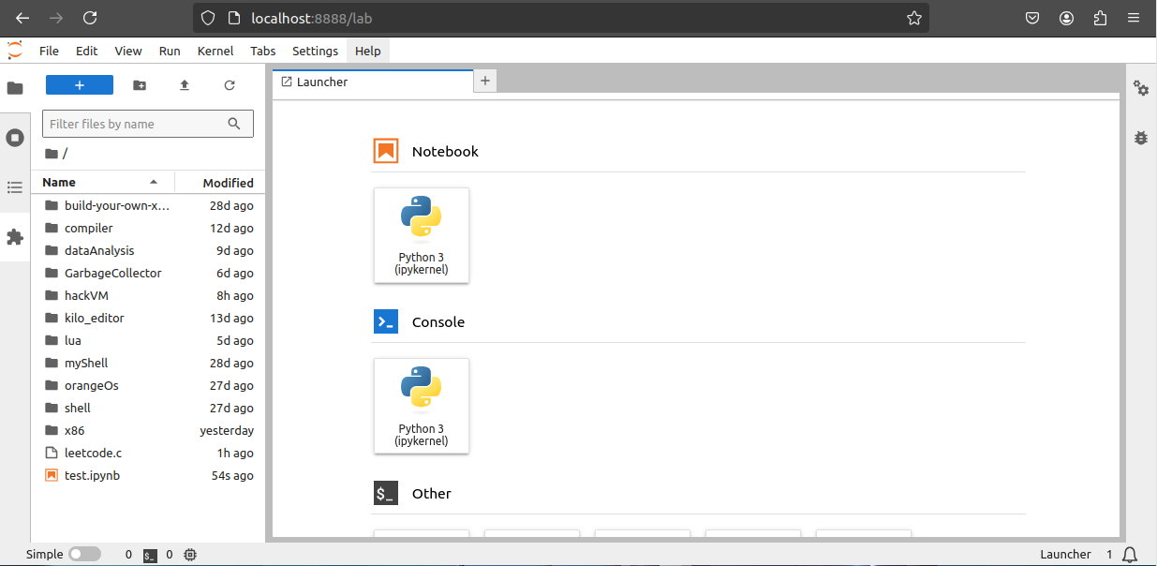Click the kernel chip icon in status bar
The height and width of the screenshot is (566, 1157).
click(190, 555)
